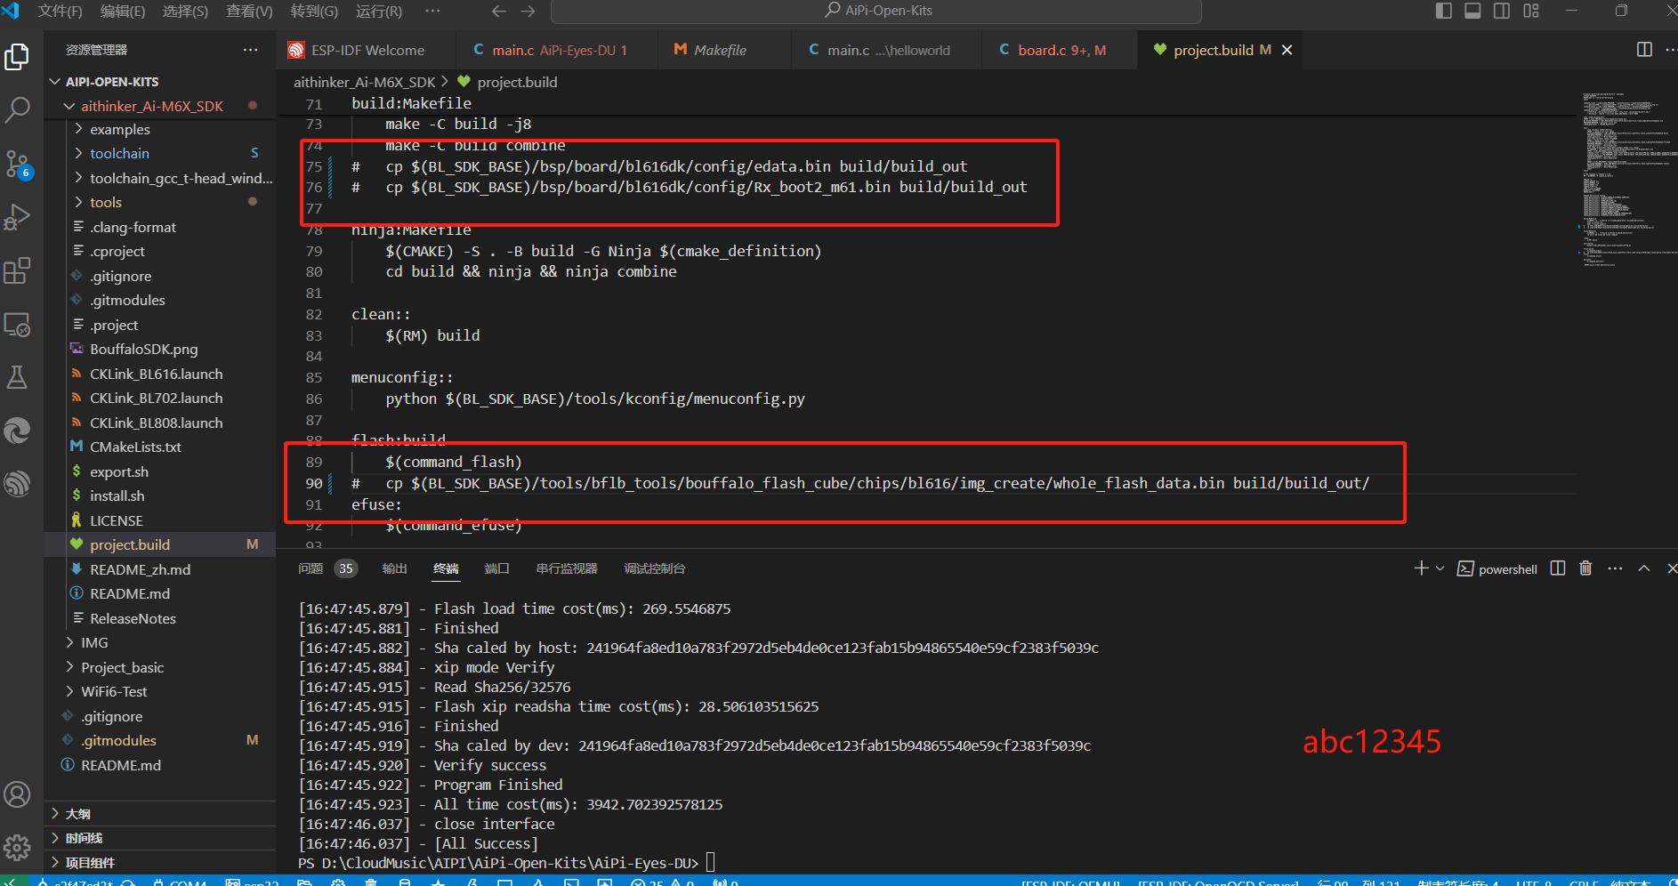The width and height of the screenshot is (1678, 886).
Task: Open new terminal profile dropdown arrow
Action: pyautogui.click(x=1440, y=568)
